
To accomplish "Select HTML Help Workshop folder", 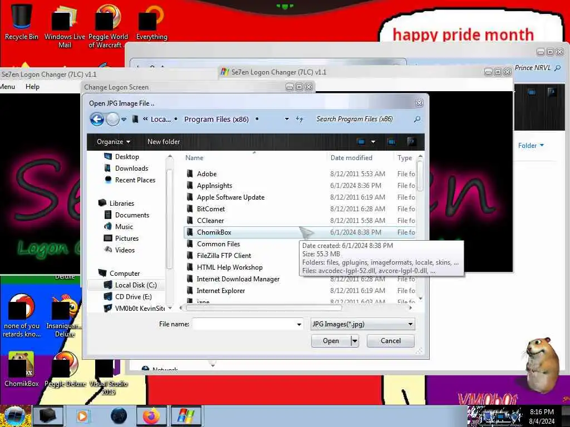I will click(x=229, y=267).
